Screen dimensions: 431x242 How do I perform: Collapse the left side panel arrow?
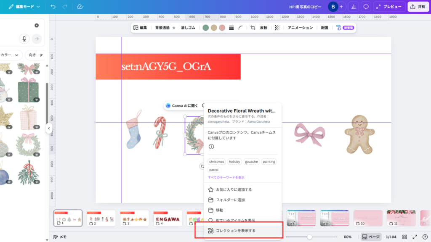49,128
